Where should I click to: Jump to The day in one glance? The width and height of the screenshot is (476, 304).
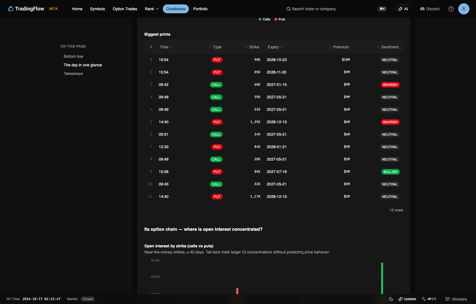click(83, 65)
